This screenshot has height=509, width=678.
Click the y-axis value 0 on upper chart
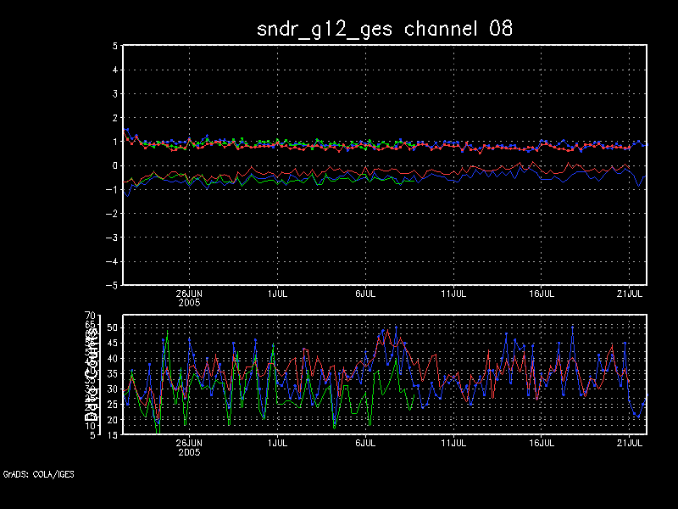[x=114, y=165]
